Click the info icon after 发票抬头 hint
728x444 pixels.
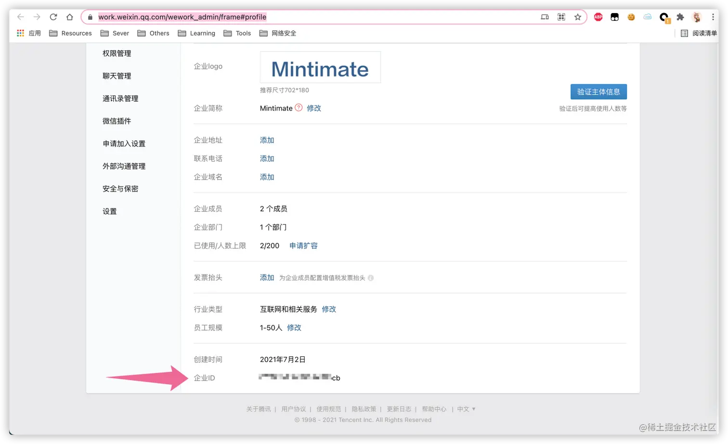[x=370, y=278]
